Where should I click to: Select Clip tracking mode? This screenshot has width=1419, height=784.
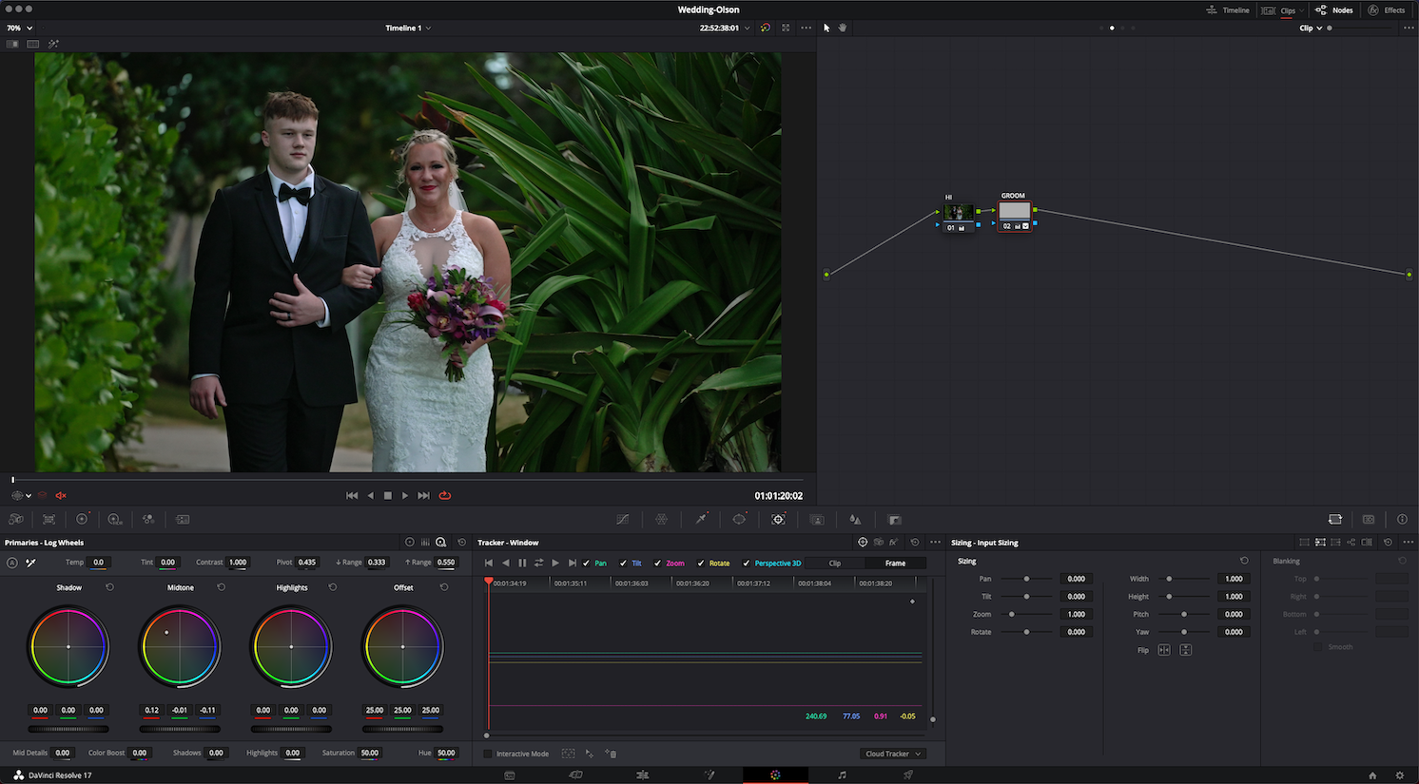[834, 564]
